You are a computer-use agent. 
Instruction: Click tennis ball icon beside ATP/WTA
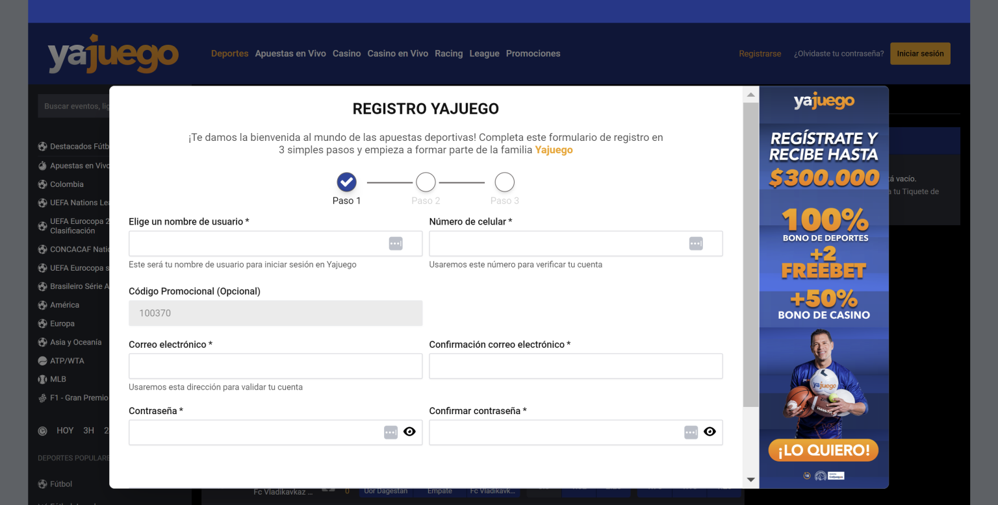(x=42, y=361)
